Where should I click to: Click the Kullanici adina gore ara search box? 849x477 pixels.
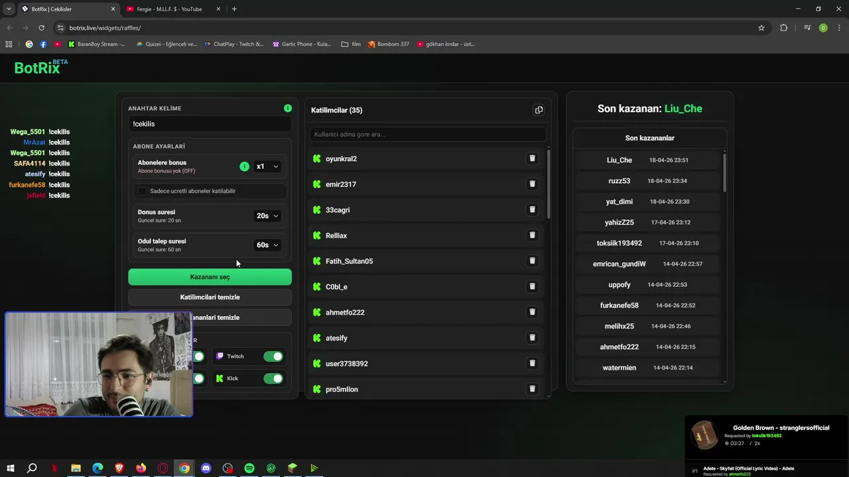click(x=428, y=134)
